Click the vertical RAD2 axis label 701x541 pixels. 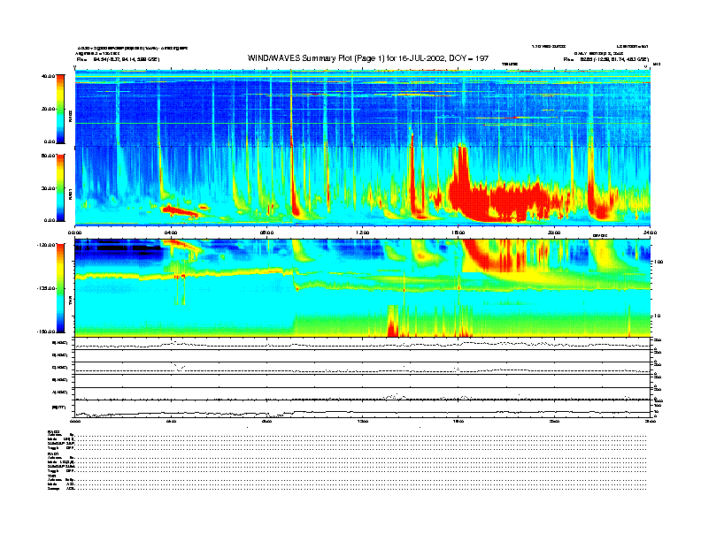click(x=70, y=116)
